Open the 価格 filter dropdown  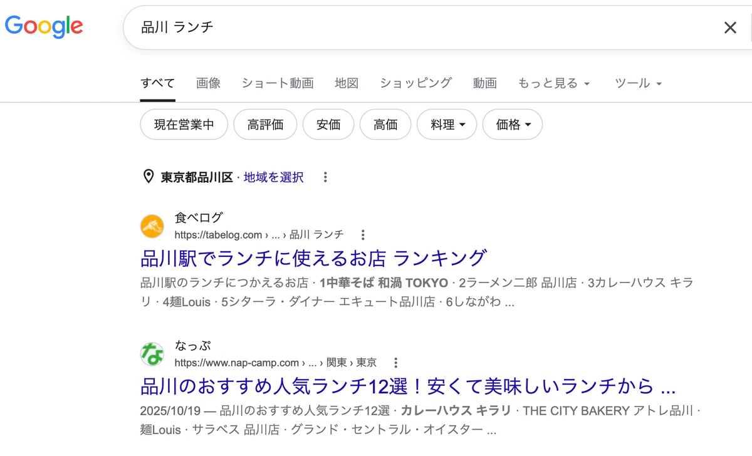513,125
